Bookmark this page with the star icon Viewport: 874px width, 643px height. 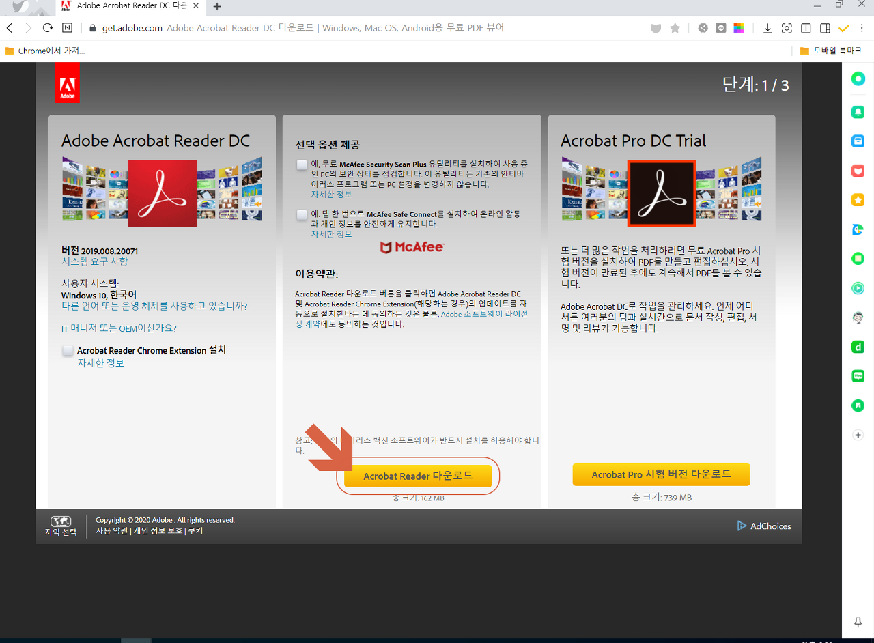(675, 28)
